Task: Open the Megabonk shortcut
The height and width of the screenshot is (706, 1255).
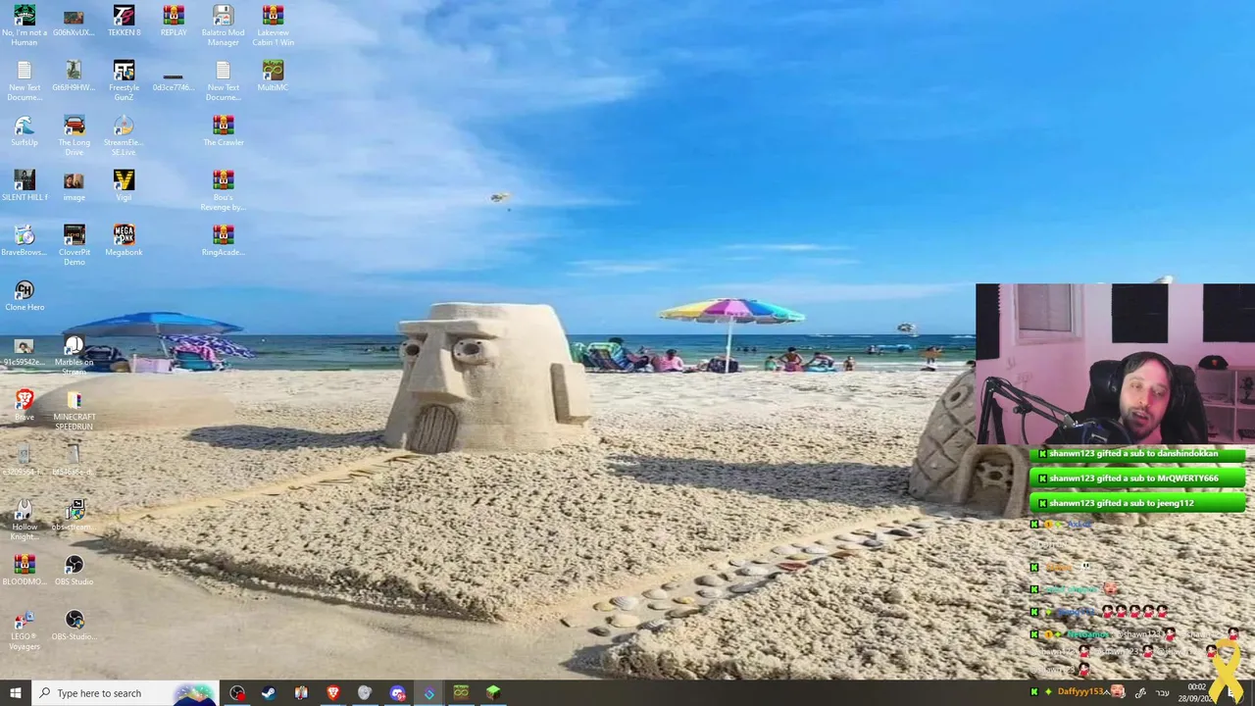Action: tap(124, 240)
